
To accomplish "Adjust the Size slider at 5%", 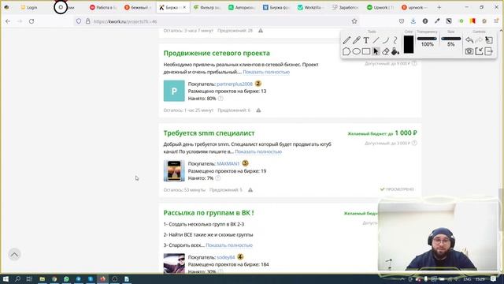I will [451, 39].
